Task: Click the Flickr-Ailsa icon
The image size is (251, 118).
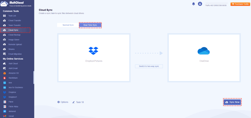Action: [5, 107]
